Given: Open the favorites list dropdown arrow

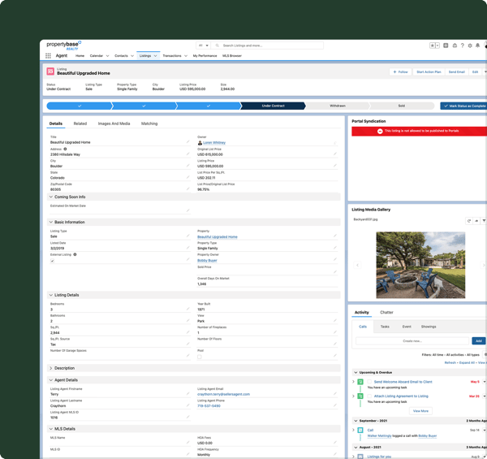Looking at the screenshot, I should [437, 45].
